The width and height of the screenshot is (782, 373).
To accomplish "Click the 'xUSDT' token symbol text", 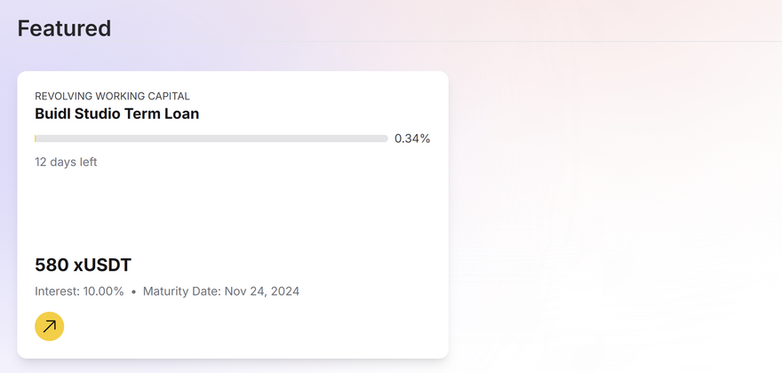I will 103,265.
